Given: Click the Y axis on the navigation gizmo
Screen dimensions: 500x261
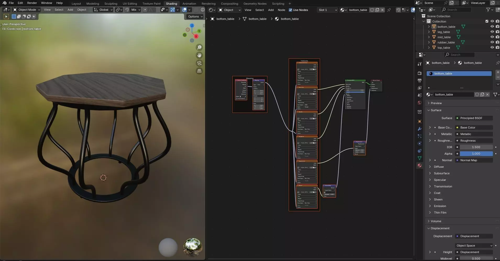Looking at the screenshot, I should point(199,31).
